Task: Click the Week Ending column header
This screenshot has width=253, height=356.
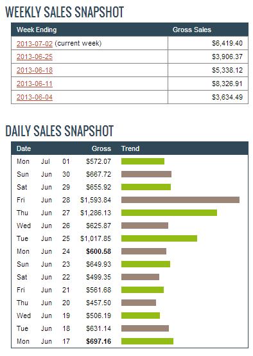Action: pyautogui.click(x=37, y=30)
